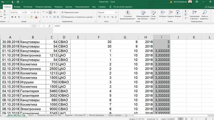
Task: Click the accounting number format icon
Action: [x=100, y=17]
